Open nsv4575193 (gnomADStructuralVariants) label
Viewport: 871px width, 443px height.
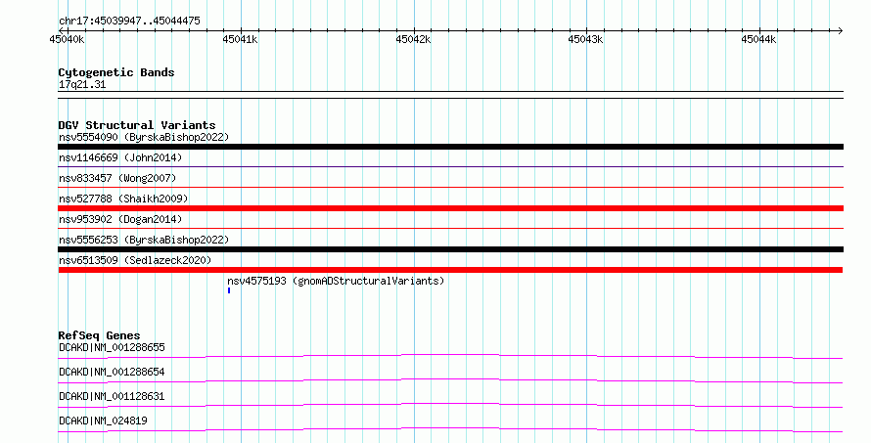tap(336, 281)
